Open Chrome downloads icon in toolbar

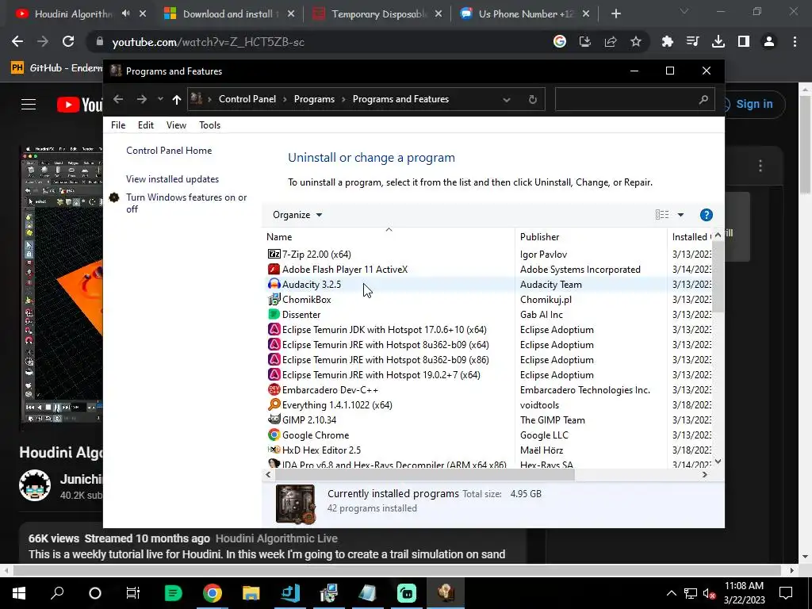click(718, 41)
